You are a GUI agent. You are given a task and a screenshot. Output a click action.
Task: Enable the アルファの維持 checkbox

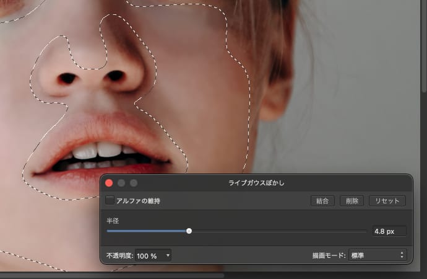pyautogui.click(x=110, y=201)
